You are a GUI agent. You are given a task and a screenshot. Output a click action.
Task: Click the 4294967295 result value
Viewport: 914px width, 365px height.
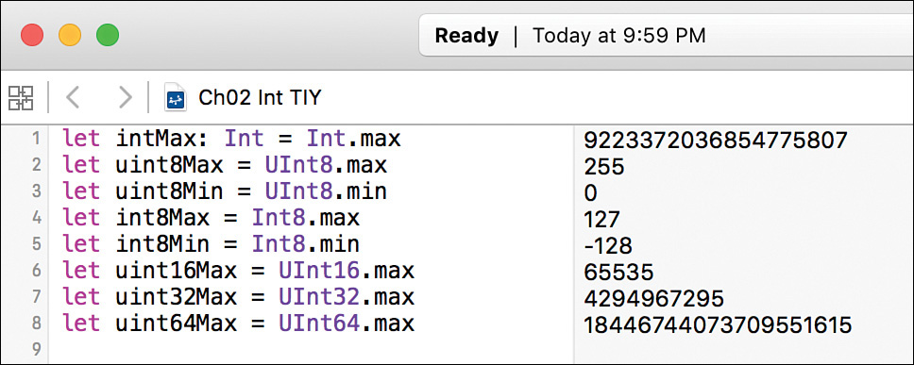(x=653, y=299)
